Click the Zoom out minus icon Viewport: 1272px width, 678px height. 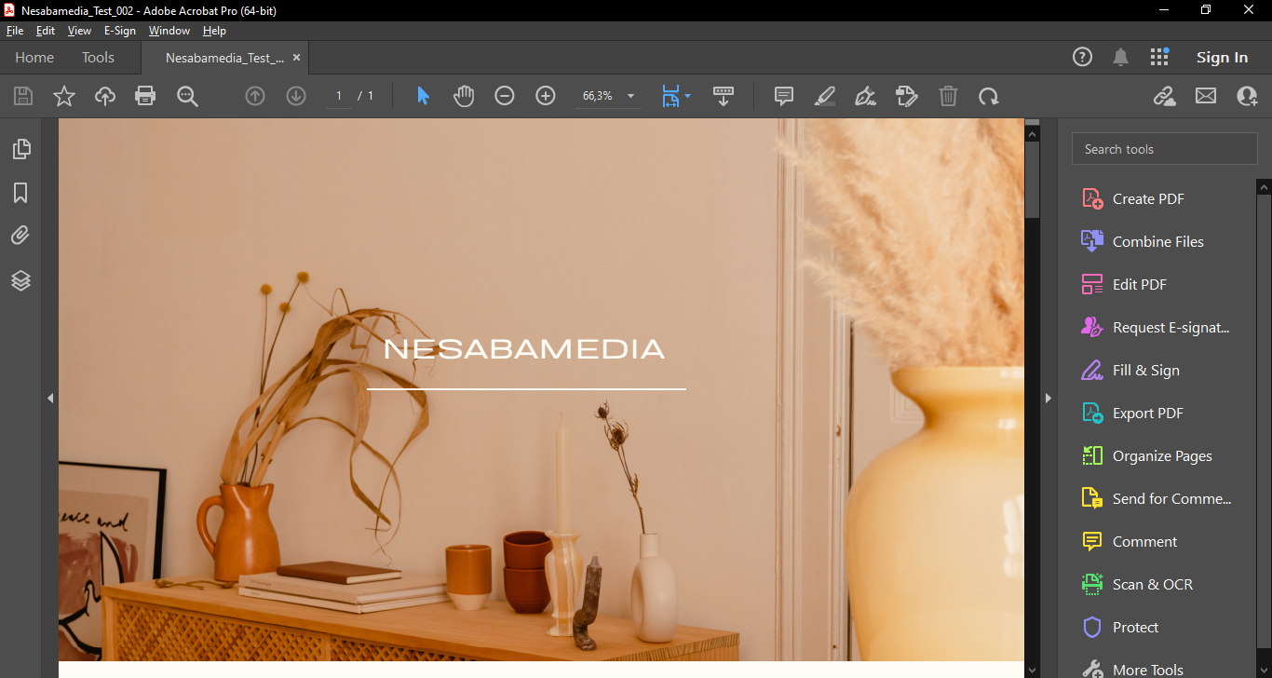pos(505,96)
